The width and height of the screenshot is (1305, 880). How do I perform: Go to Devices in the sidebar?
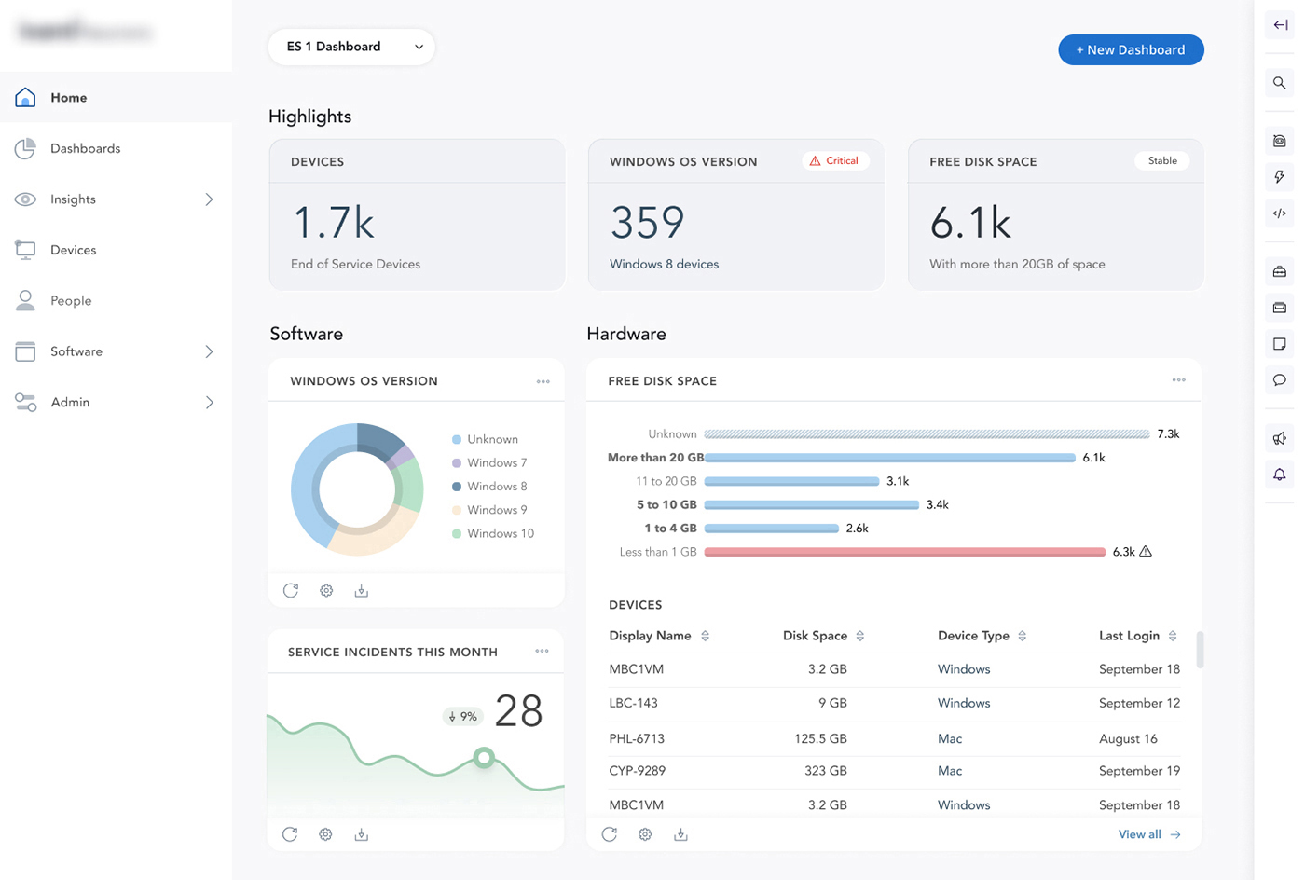click(73, 250)
